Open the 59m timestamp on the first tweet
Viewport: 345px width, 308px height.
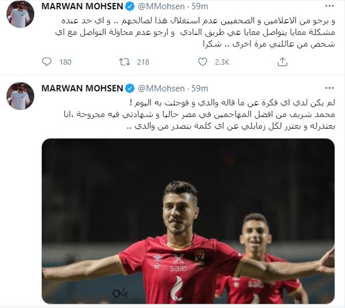coord(200,6)
